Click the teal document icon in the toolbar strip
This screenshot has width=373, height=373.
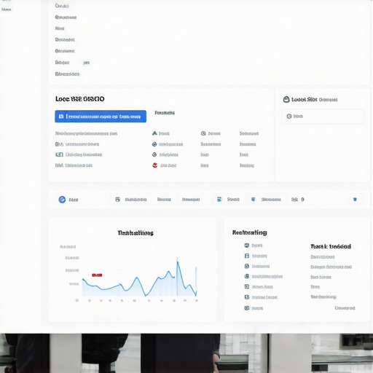(x=219, y=200)
